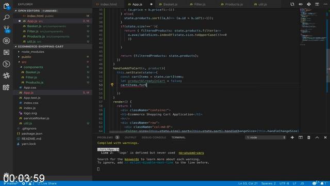Click the editor minimap code overview
330x186 pixels.
(313, 26)
